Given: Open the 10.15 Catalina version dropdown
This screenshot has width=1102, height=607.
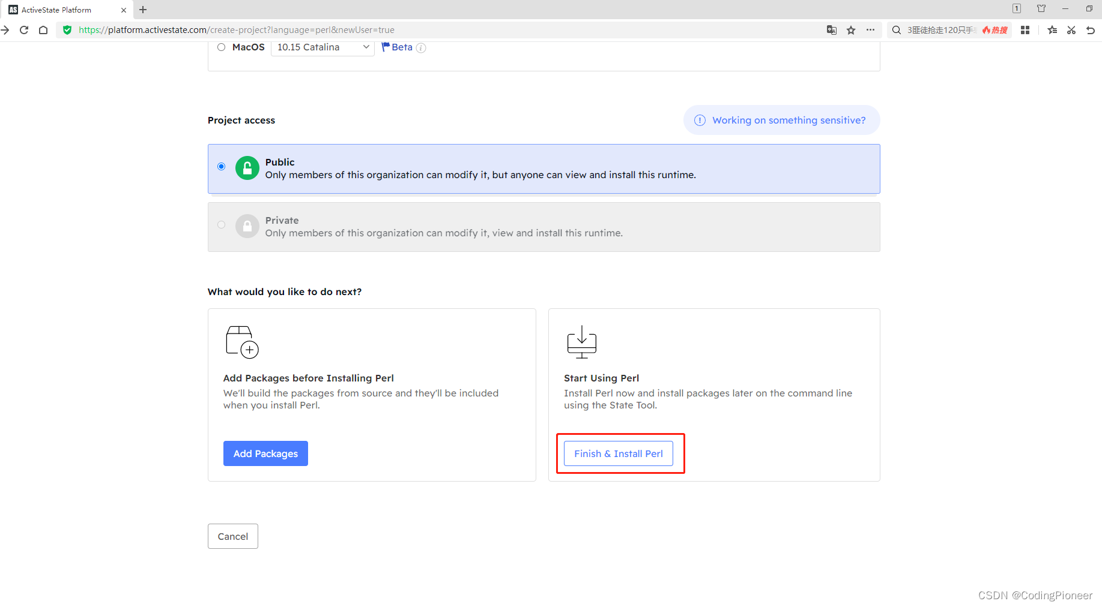Looking at the screenshot, I should 322,47.
